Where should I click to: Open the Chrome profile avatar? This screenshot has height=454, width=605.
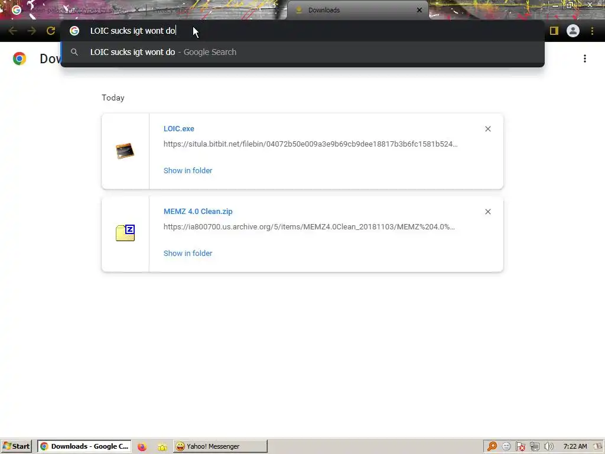[x=573, y=31]
